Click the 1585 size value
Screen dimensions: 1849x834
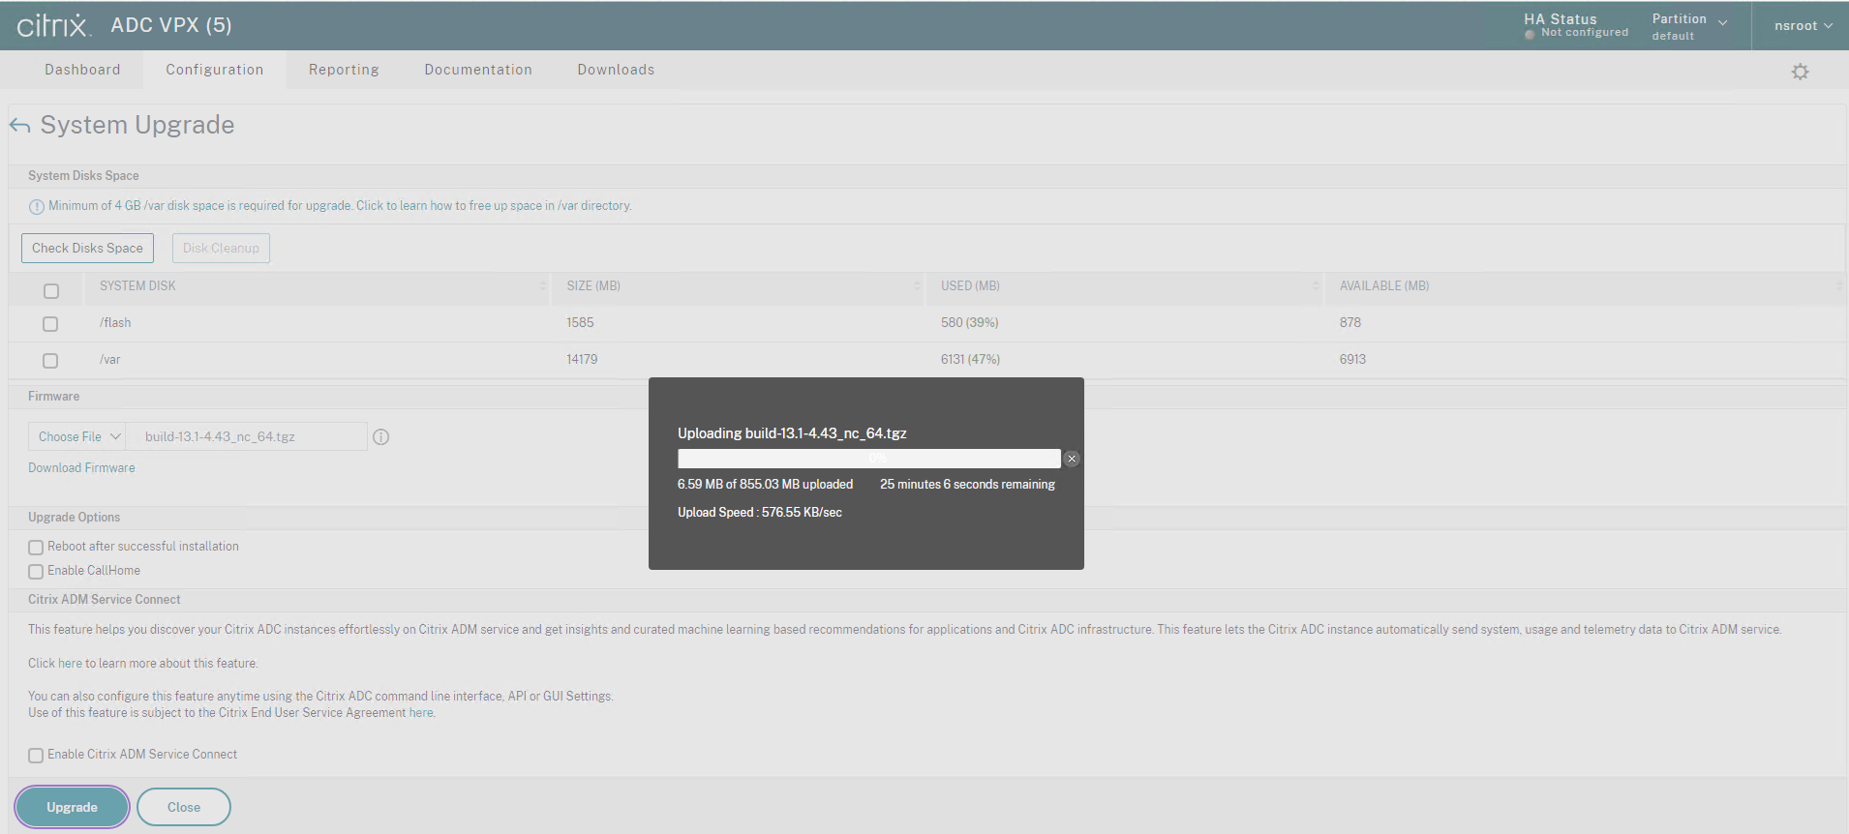pos(580,323)
